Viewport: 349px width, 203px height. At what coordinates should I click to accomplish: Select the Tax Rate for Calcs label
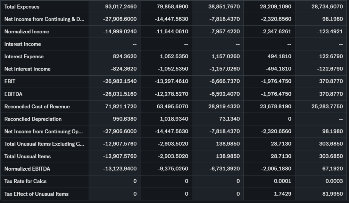click(26, 181)
